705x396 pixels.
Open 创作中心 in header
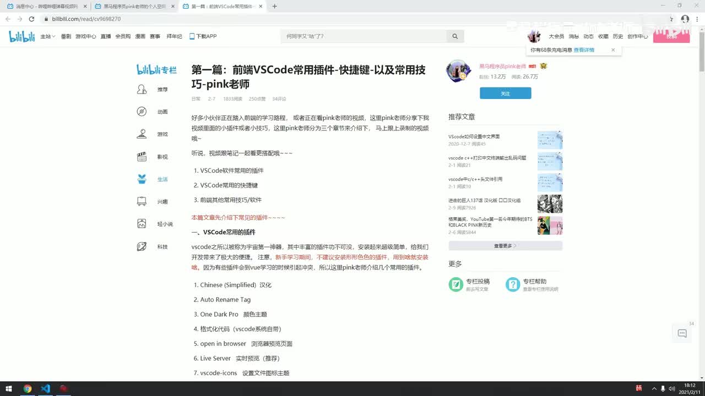click(637, 36)
